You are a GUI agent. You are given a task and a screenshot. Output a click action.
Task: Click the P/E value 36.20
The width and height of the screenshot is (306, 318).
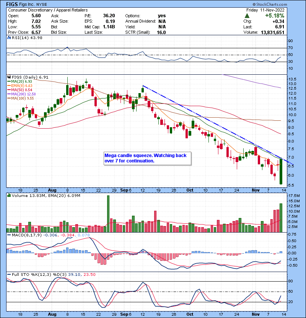pos(109,16)
